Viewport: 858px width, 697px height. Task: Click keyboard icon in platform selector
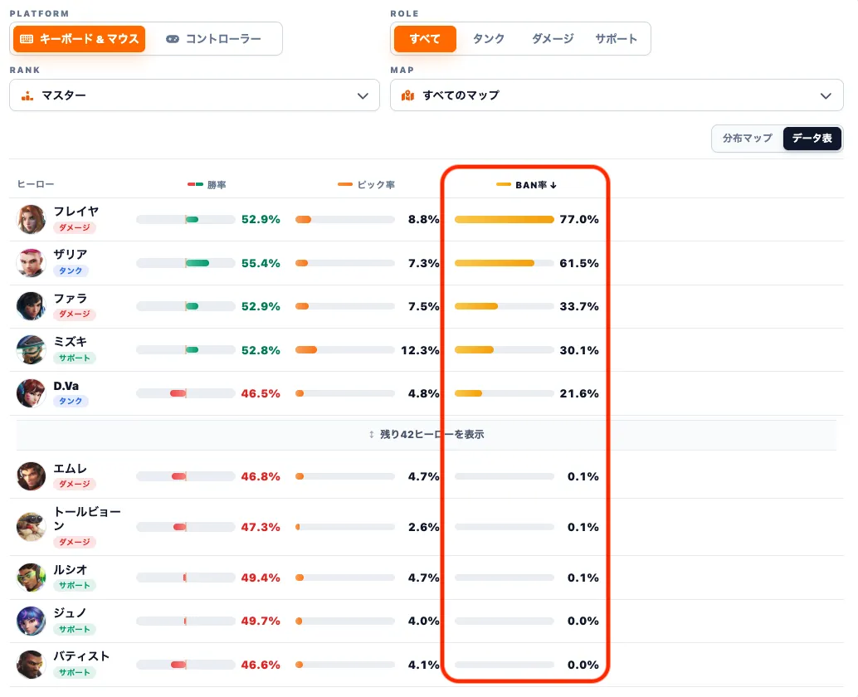[x=27, y=39]
